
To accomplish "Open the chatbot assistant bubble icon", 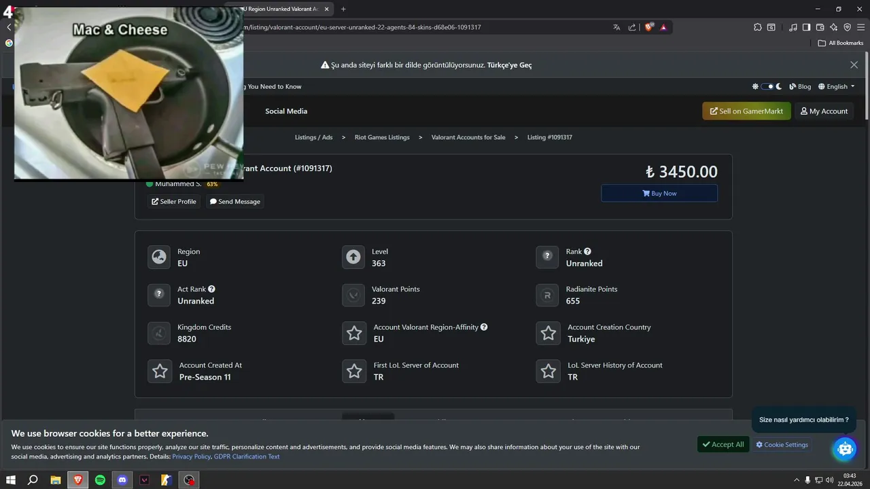I will tap(845, 448).
